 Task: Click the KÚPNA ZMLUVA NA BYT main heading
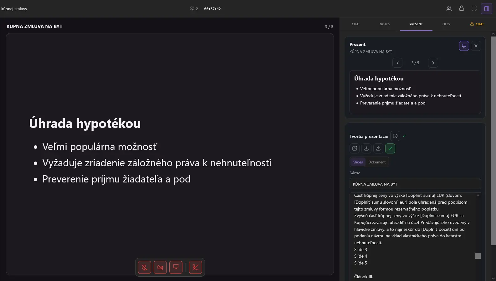click(34, 27)
